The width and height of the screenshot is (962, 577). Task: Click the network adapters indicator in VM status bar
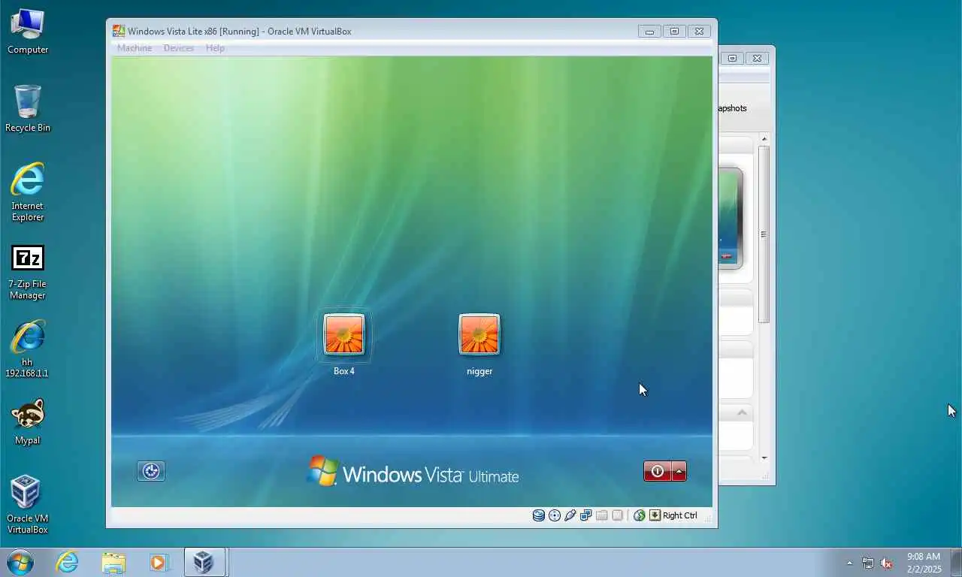pos(586,515)
